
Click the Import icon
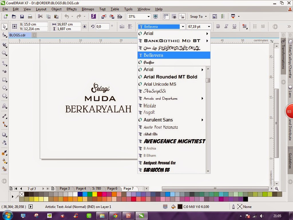[x=104, y=16]
